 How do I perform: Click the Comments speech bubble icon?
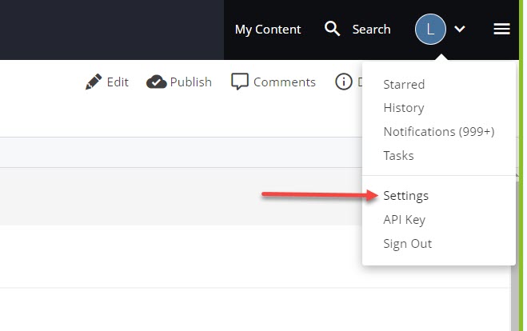pos(240,82)
